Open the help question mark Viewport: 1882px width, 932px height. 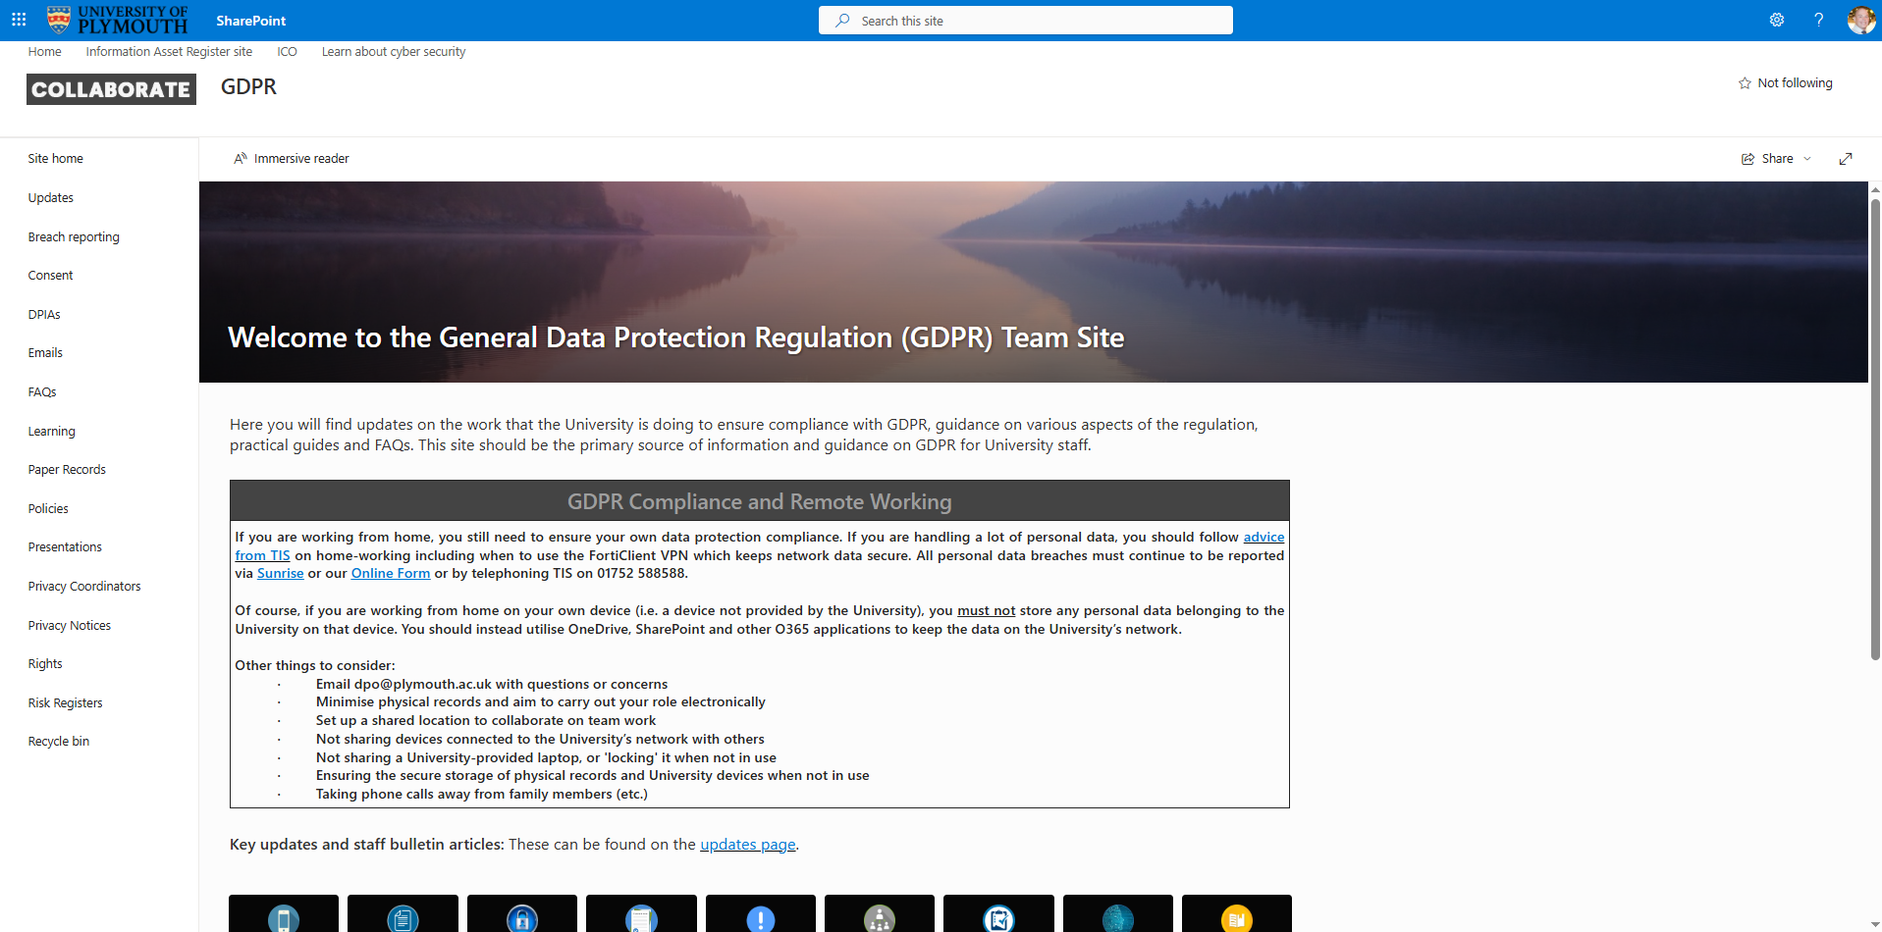coord(1818,20)
